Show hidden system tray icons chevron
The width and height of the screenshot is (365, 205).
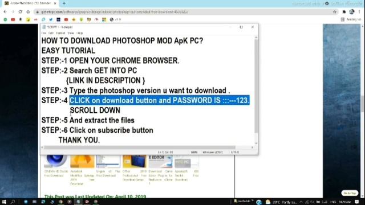coord(301,202)
